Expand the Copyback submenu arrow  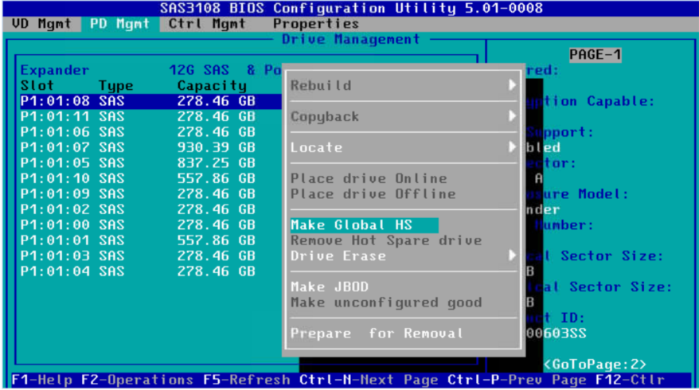pos(513,116)
